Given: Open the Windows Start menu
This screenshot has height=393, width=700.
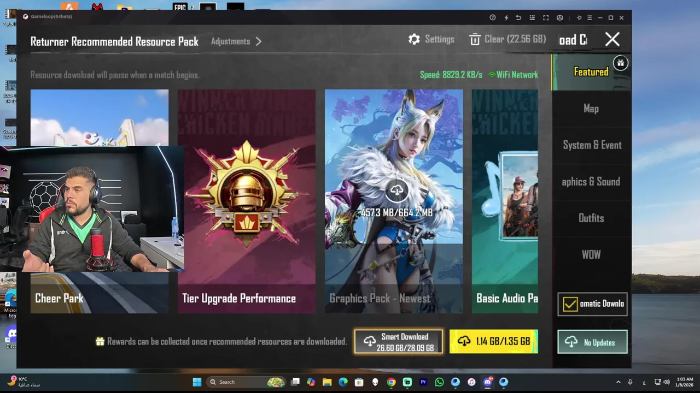Looking at the screenshot, I should coord(197,382).
